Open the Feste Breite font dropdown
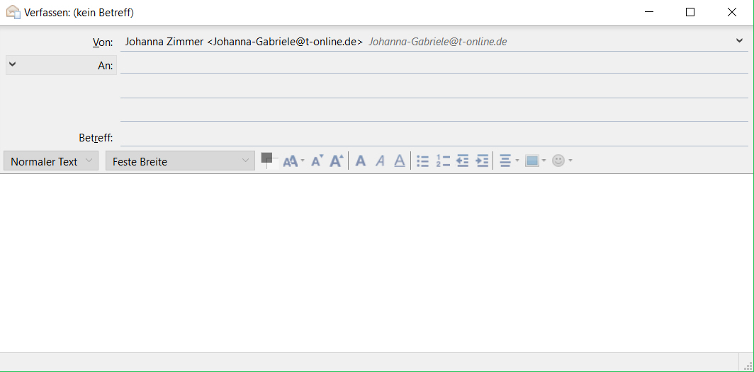 (180, 161)
